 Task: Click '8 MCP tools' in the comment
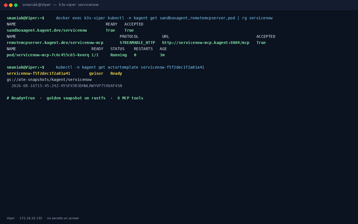(x=130, y=98)
